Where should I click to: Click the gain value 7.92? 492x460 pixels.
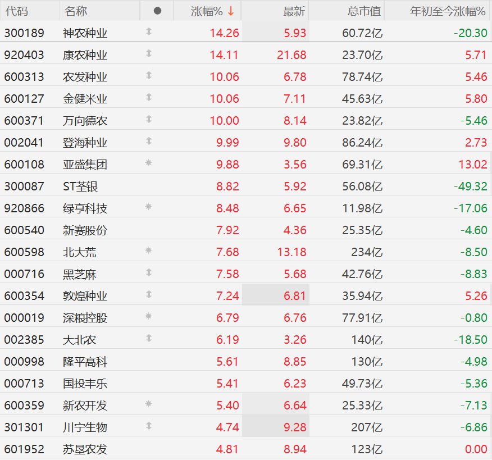tap(227, 230)
